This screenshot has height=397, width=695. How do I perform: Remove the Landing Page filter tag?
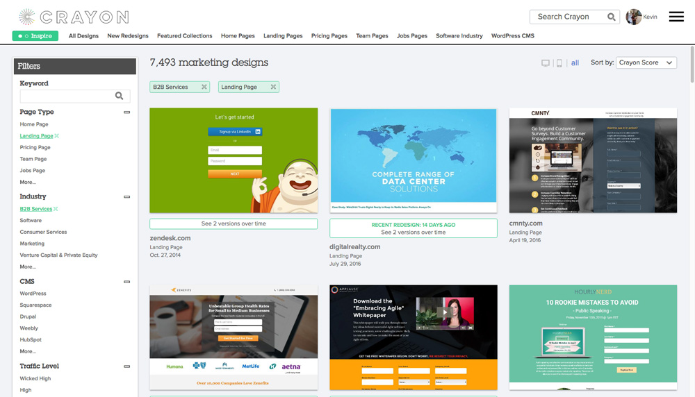coord(273,87)
